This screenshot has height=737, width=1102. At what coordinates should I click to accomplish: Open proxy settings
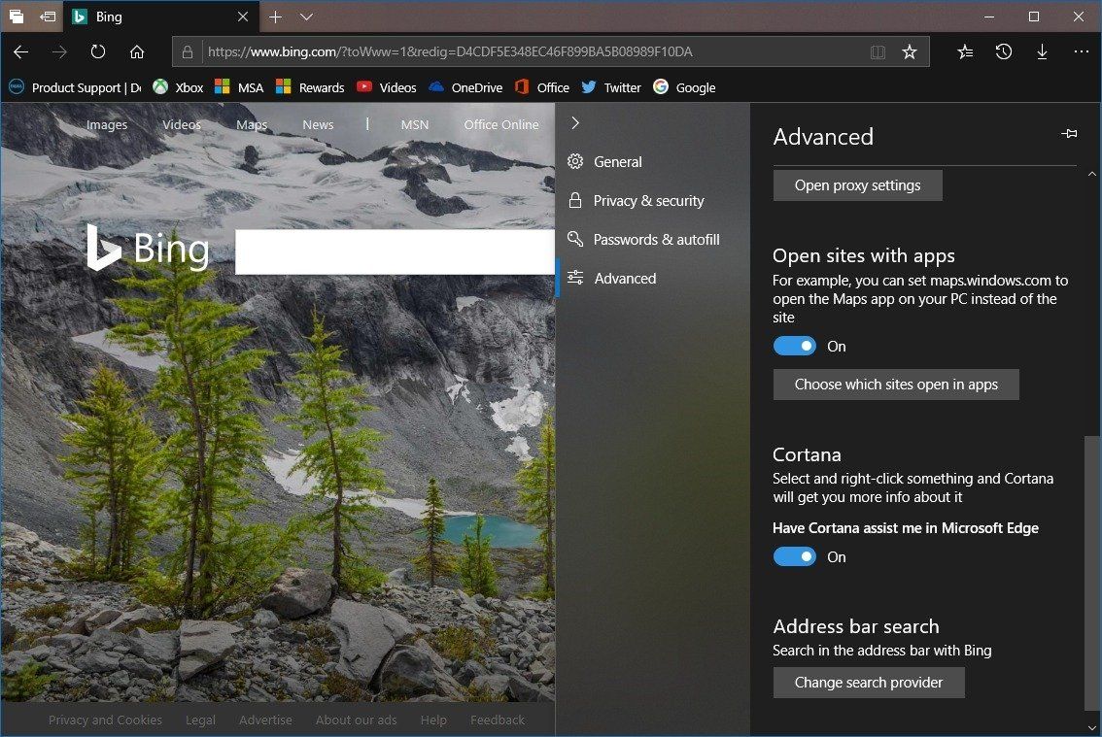[x=857, y=184]
